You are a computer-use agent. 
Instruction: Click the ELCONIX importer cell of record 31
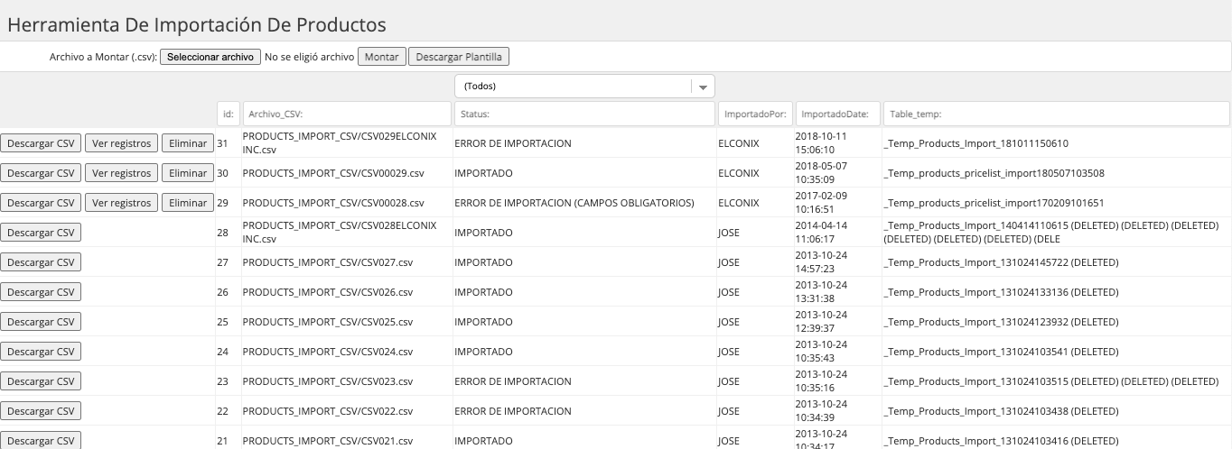pyautogui.click(x=739, y=143)
